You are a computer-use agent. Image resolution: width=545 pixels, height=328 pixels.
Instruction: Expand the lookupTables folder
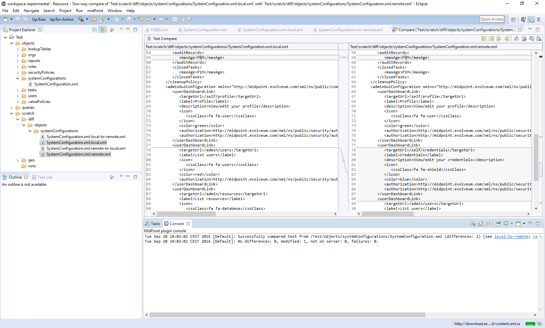(x=18, y=49)
